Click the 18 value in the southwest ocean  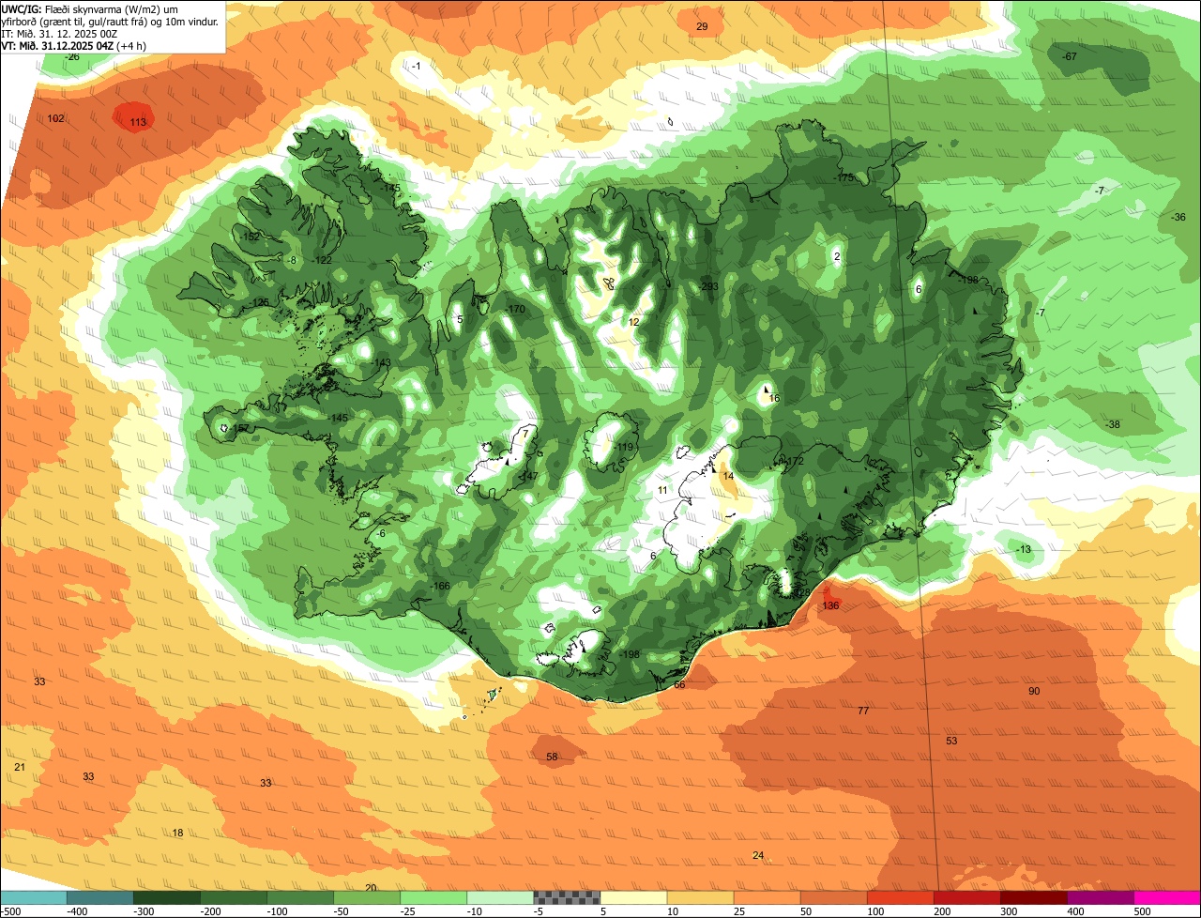coord(177,833)
